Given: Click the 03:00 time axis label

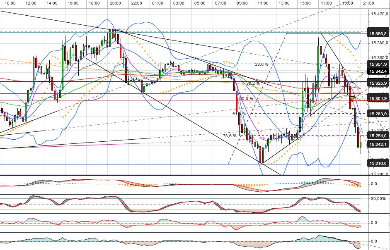Looking at the screenshot, I should click(179, 3).
